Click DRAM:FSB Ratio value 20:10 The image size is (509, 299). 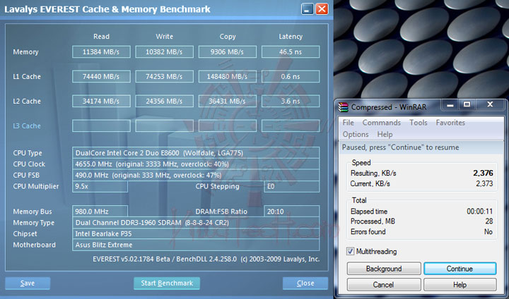[291, 212]
